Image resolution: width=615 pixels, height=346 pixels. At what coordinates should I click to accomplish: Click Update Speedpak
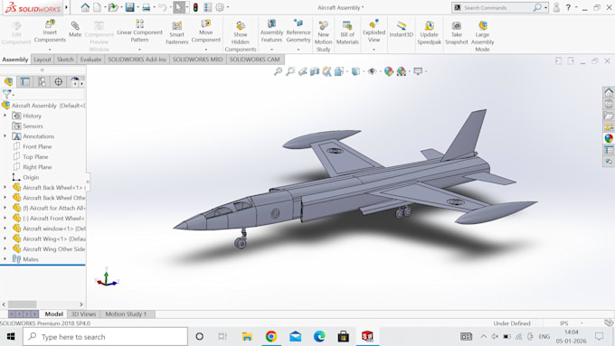[x=429, y=33]
